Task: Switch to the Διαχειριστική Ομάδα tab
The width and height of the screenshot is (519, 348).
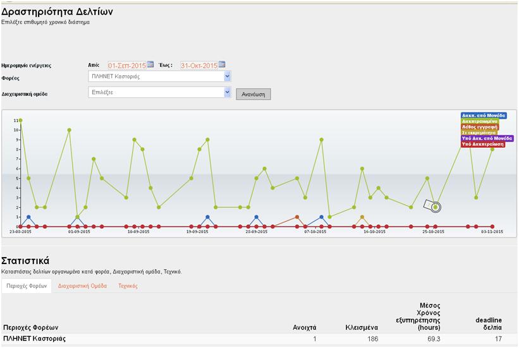Action: [x=82, y=286]
